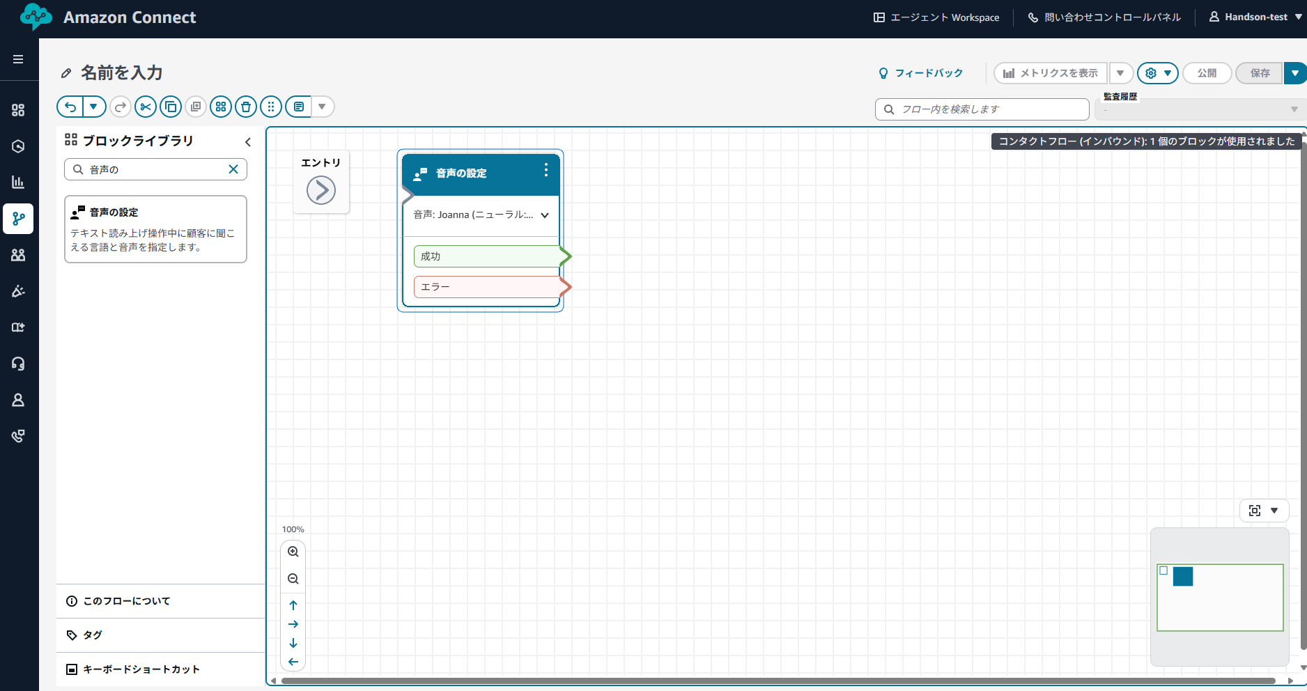Image resolution: width=1307 pixels, height=691 pixels.
Task: Pan canvas with the right arrow
Action: click(x=293, y=624)
